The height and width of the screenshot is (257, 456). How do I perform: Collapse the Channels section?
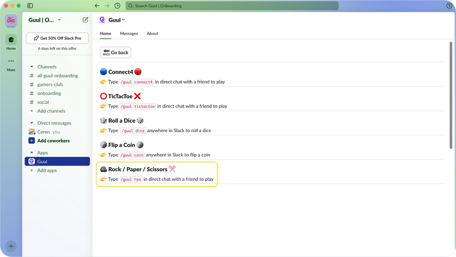click(x=32, y=67)
